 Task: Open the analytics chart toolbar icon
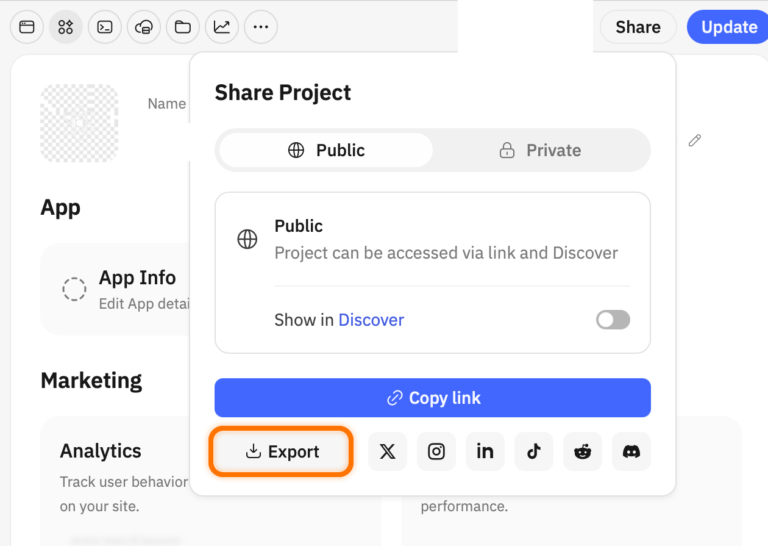(x=222, y=27)
